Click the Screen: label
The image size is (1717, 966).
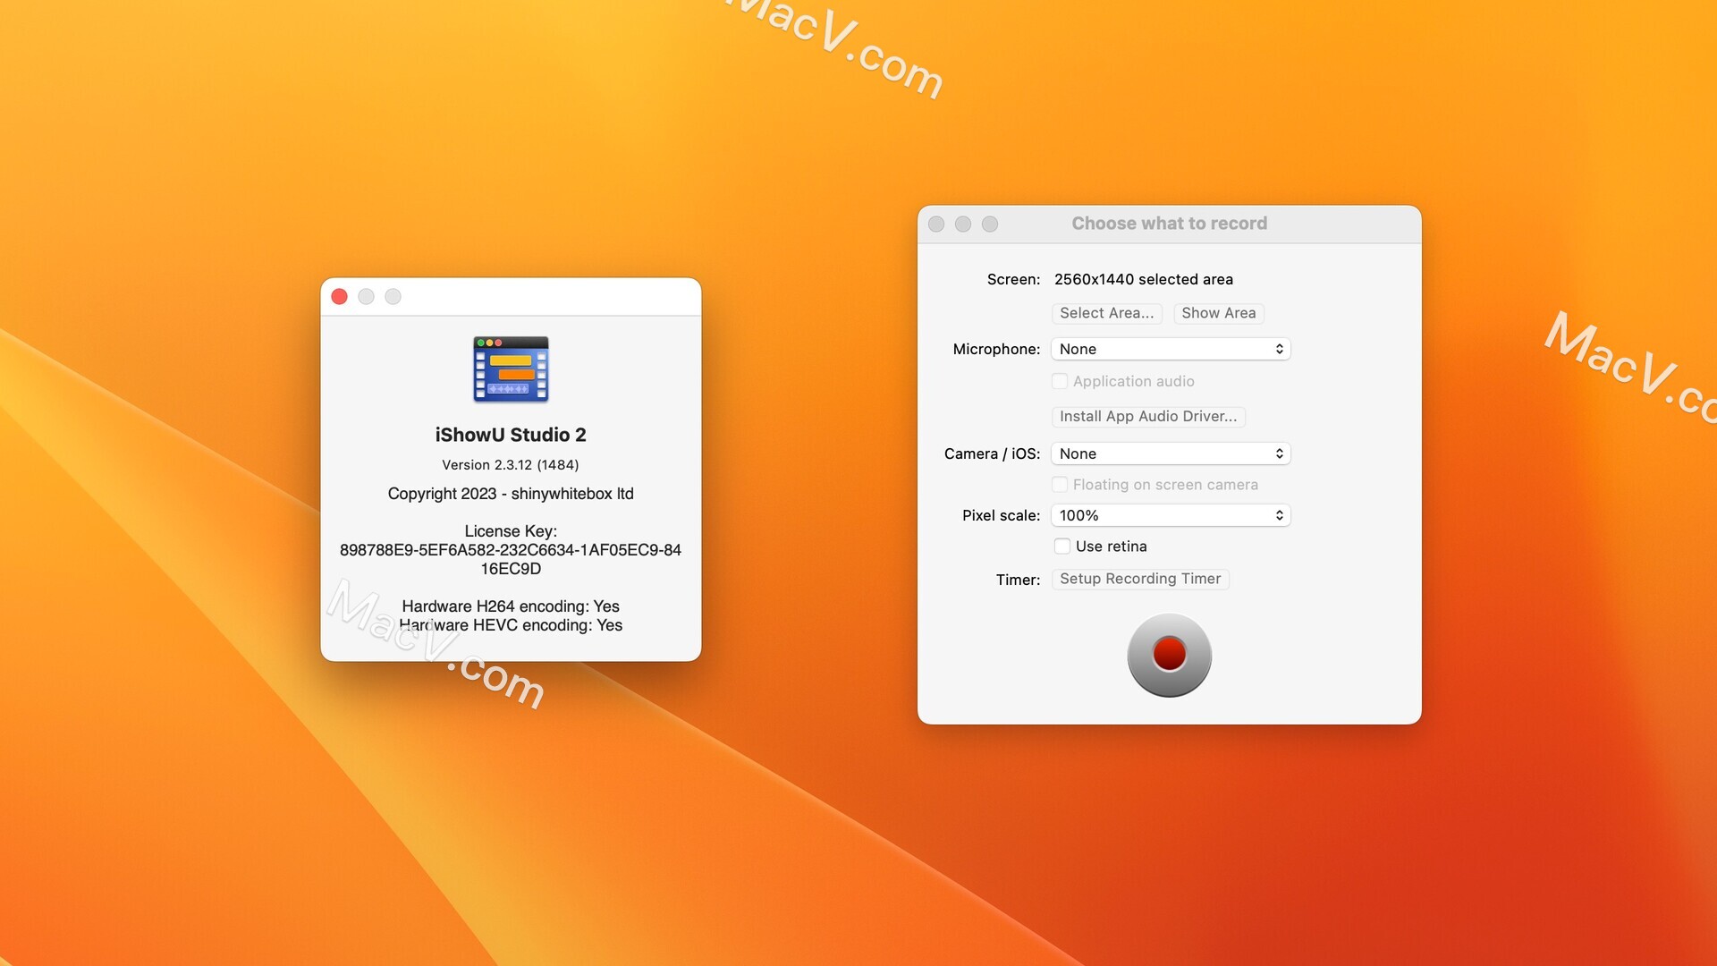point(1013,279)
